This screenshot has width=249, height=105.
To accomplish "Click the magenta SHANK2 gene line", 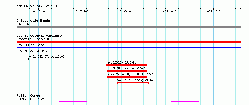I will click(x=129, y=101).
